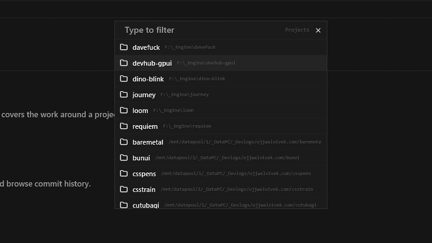Open the csspens project name
Screen dimensions: 432x243
click(144, 174)
